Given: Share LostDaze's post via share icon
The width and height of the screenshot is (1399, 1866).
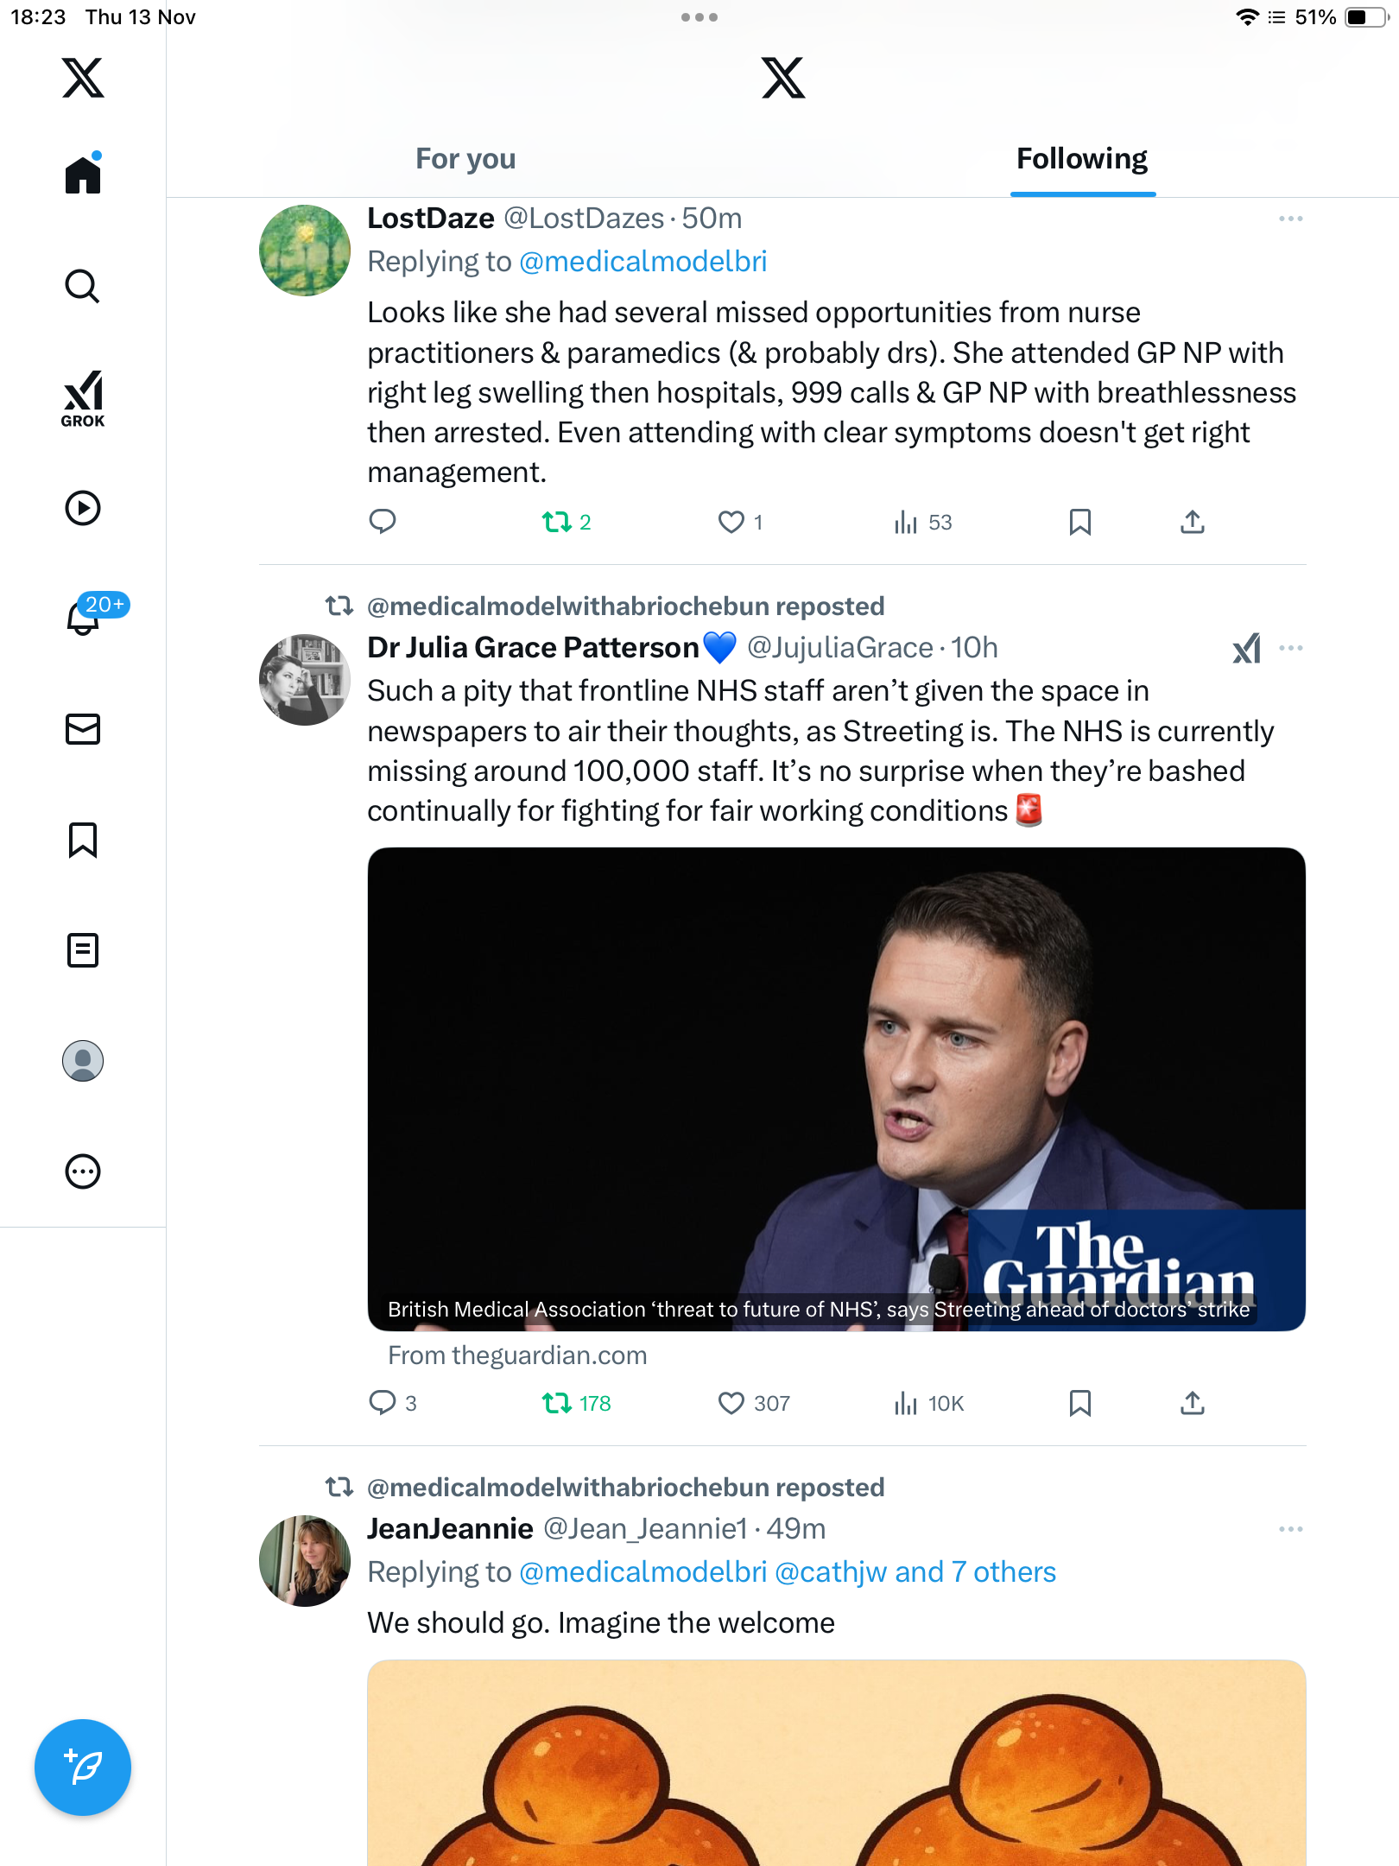Looking at the screenshot, I should coord(1192,522).
